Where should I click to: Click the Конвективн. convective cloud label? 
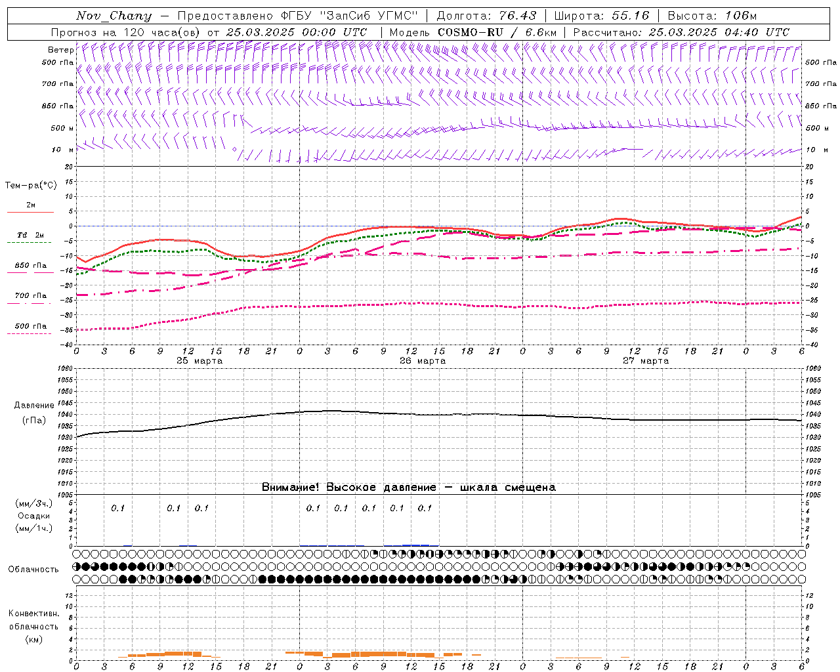pos(34,614)
